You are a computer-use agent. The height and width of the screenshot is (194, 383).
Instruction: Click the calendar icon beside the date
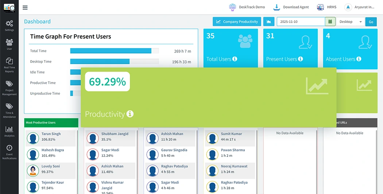coord(330,22)
